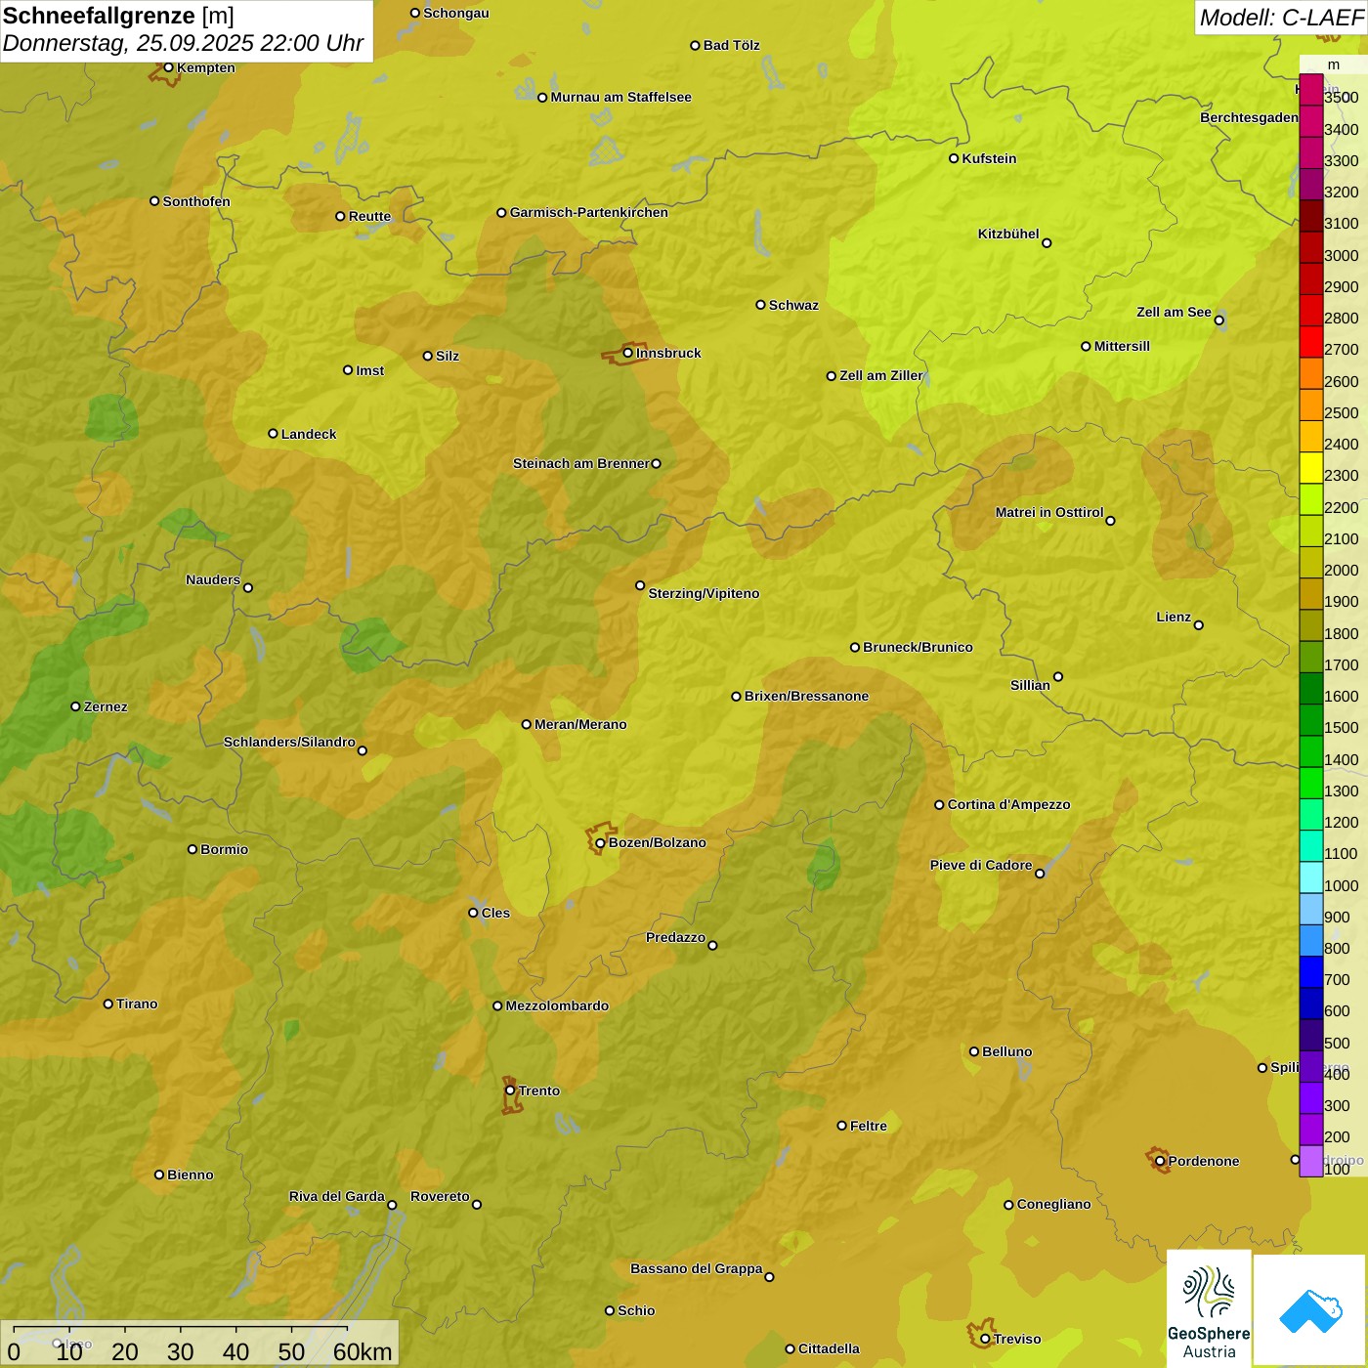Click the Feltre label
This screenshot has width=1368, height=1368.
869,1126
